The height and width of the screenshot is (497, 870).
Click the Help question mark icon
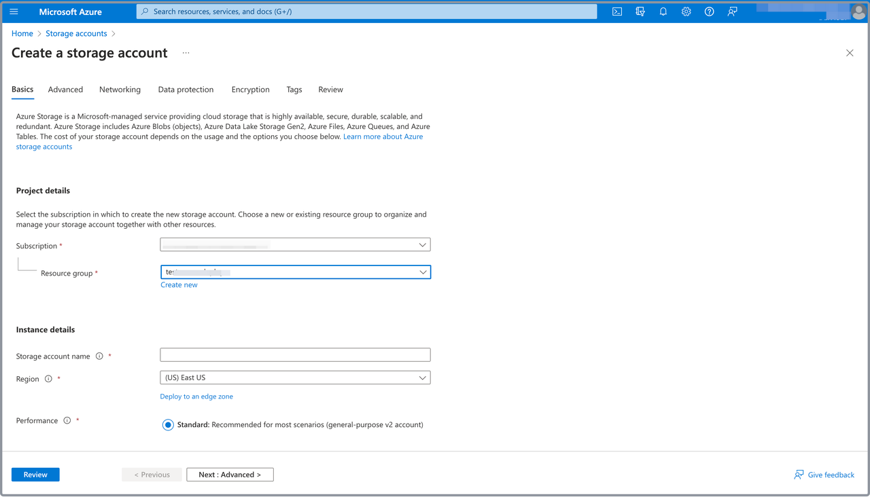709,12
